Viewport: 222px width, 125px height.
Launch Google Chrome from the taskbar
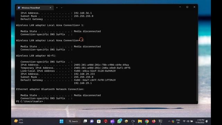[x=147, y=121]
